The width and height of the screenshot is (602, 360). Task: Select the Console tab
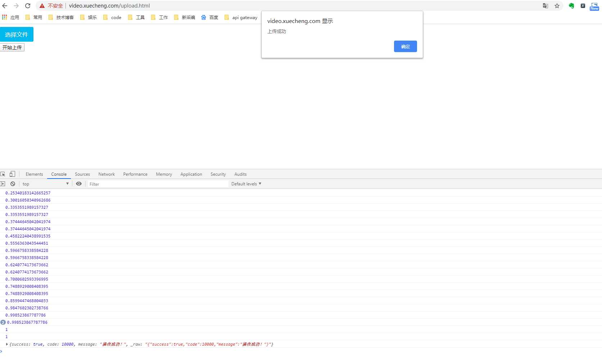59,174
